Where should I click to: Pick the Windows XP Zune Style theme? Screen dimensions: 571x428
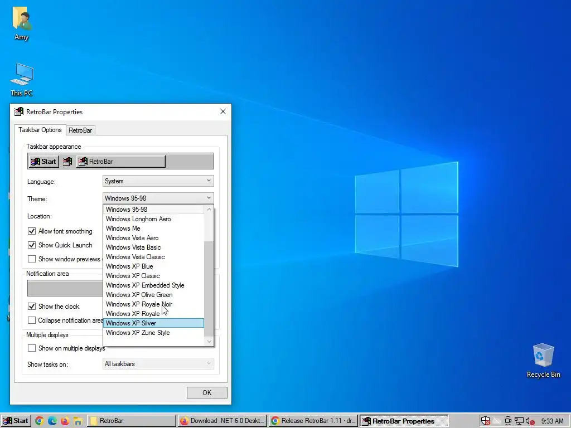pos(154,332)
